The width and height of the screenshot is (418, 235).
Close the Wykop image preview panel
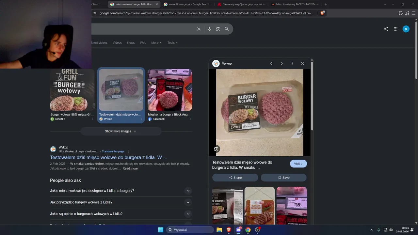pos(302,64)
